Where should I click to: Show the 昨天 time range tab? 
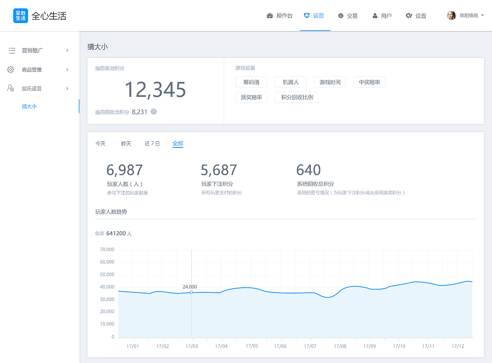tap(126, 143)
